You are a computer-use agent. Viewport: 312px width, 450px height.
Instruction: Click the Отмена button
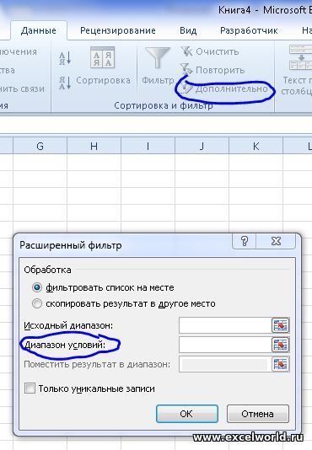(x=257, y=414)
